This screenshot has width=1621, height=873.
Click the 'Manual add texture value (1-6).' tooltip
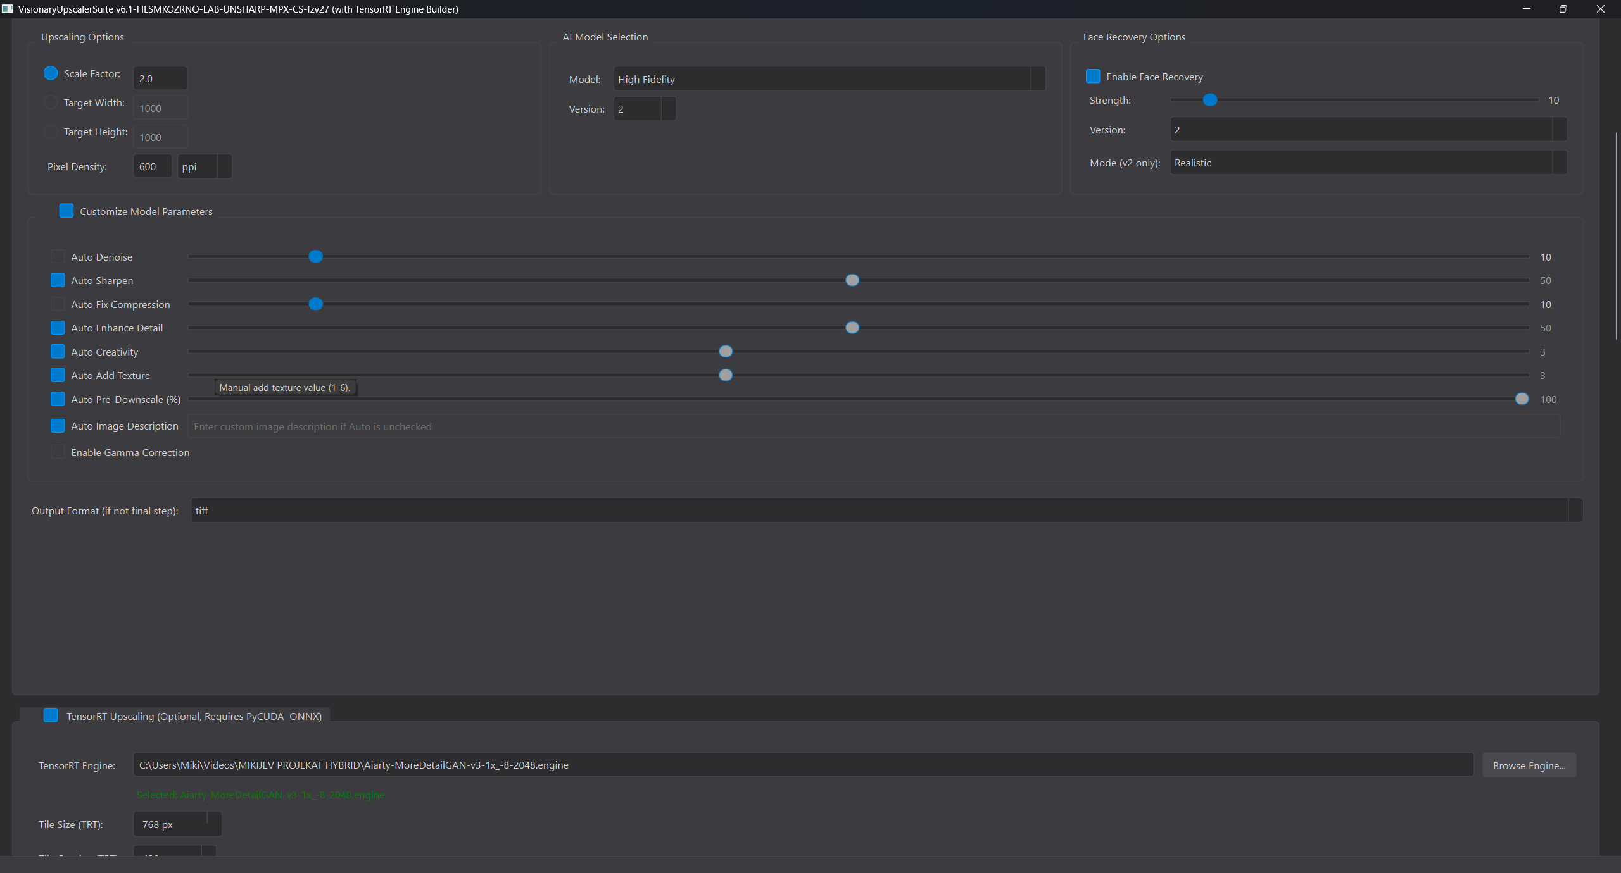coord(285,388)
